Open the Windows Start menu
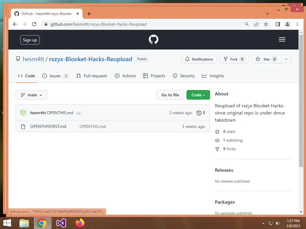306x229 pixels. 7,223
